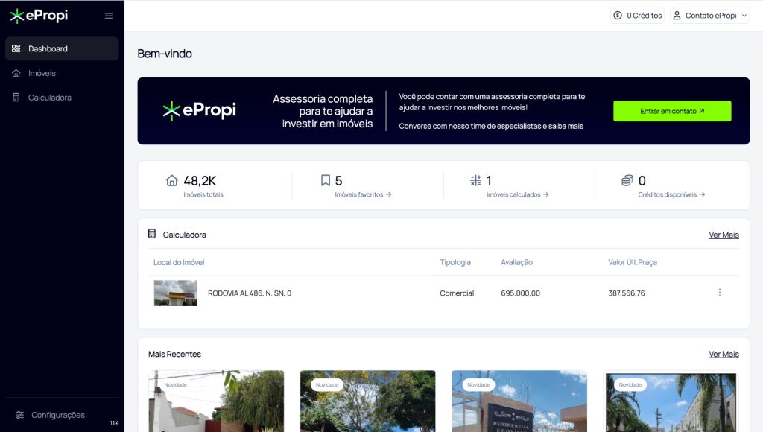Click Entrar em contato green button
This screenshot has width=763, height=432.
[x=672, y=111]
